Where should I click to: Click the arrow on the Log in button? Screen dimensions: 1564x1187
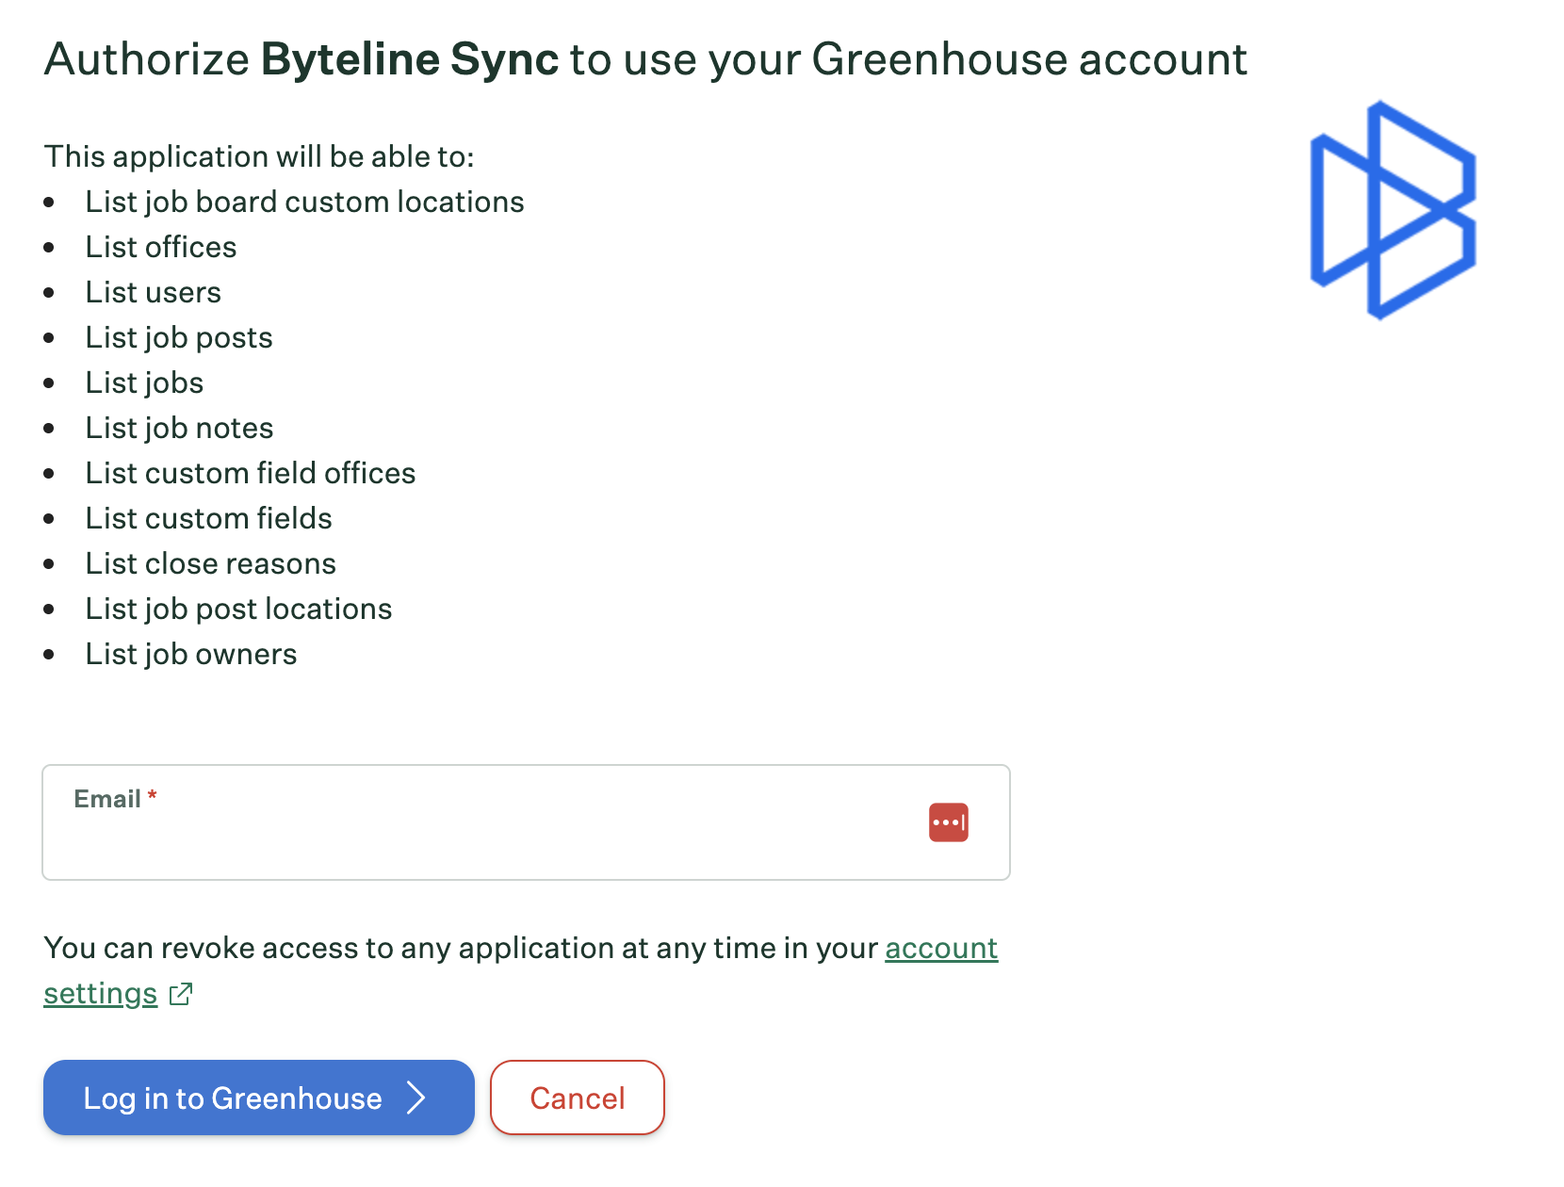[416, 1098]
